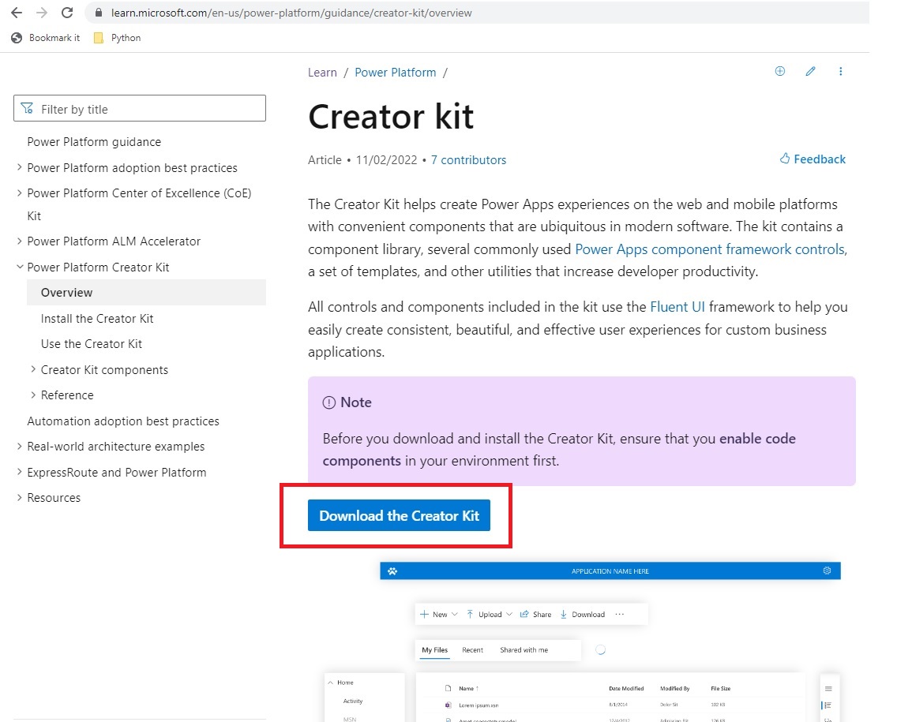
Task: Click the thumbs-up Feedback link
Action: coord(813,159)
